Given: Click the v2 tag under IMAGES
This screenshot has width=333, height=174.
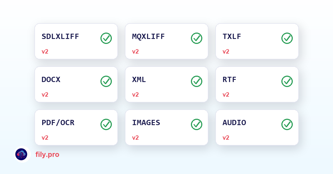Looking at the screenshot, I should [135, 138].
